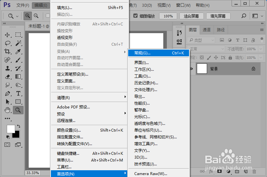This screenshot has width=267, height=177.
Task: Open the History panel icon
Action: pos(179,33)
